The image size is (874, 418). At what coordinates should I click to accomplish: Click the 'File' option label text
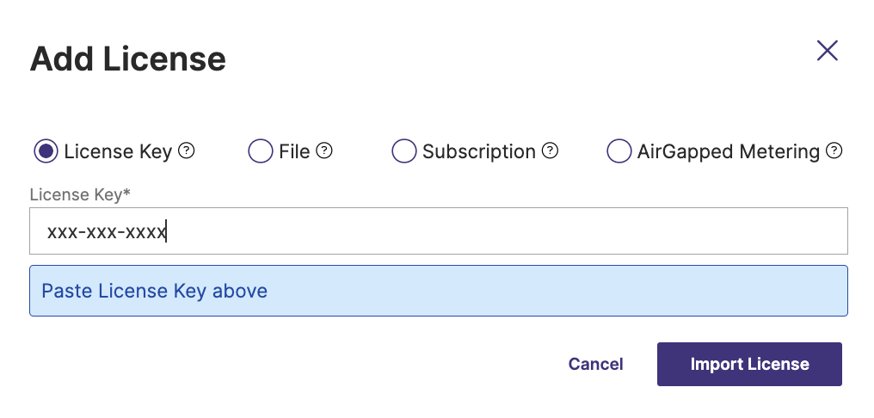pyautogui.click(x=294, y=151)
